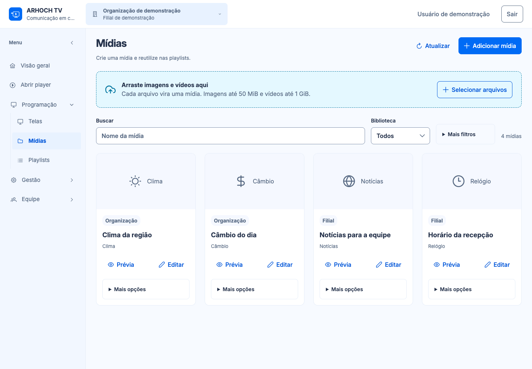Viewport: 532px width, 369px height.
Task: Preview the Clima da região media
Action: (121, 265)
